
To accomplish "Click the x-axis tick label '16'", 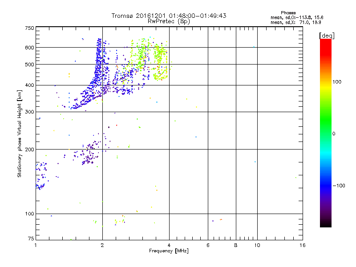I will click(303, 245).
